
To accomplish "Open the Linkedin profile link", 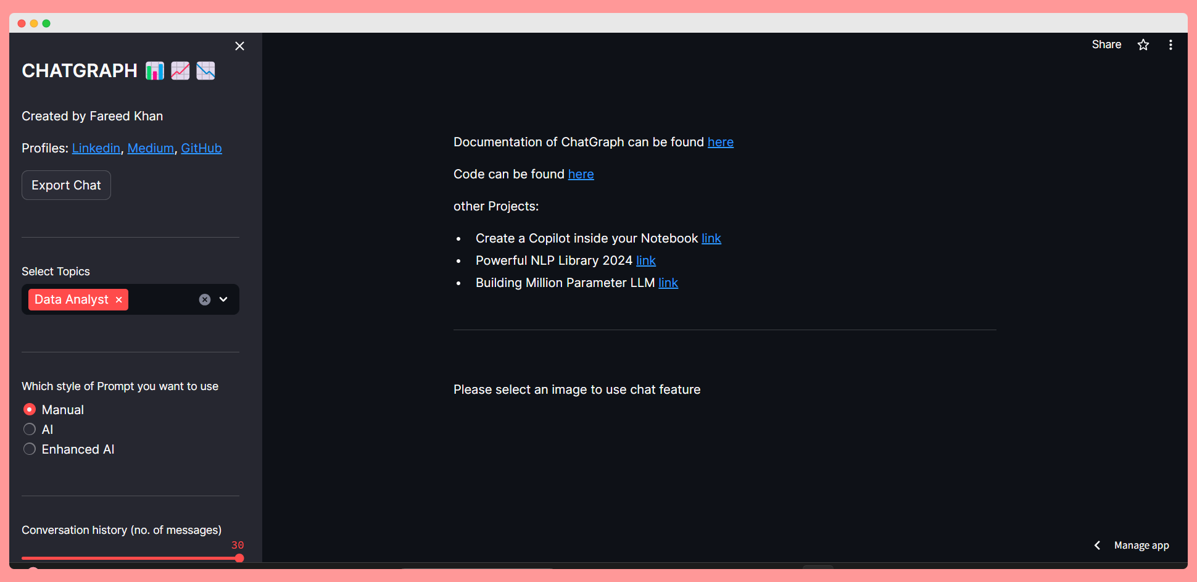I will tap(96, 148).
